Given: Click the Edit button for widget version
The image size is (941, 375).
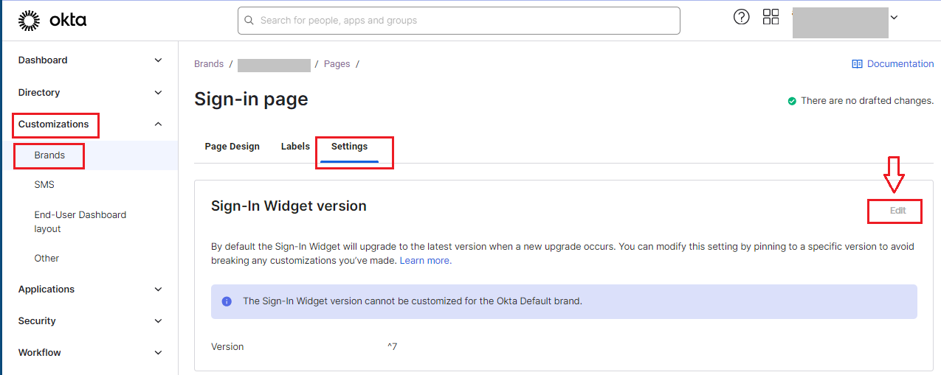Looking at the screenshot, I should [897, 211].
